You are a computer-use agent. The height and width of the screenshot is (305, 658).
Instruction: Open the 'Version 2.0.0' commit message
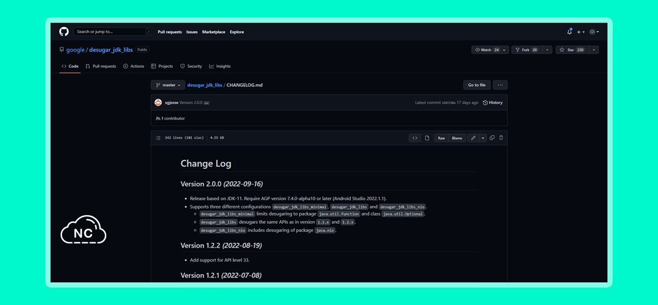(191, 103)
